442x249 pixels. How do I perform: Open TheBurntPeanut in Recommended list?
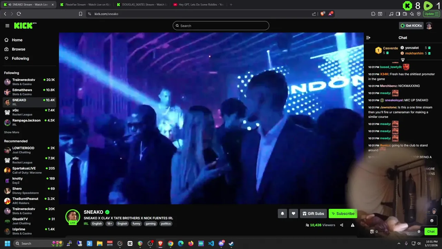[29, 201]
